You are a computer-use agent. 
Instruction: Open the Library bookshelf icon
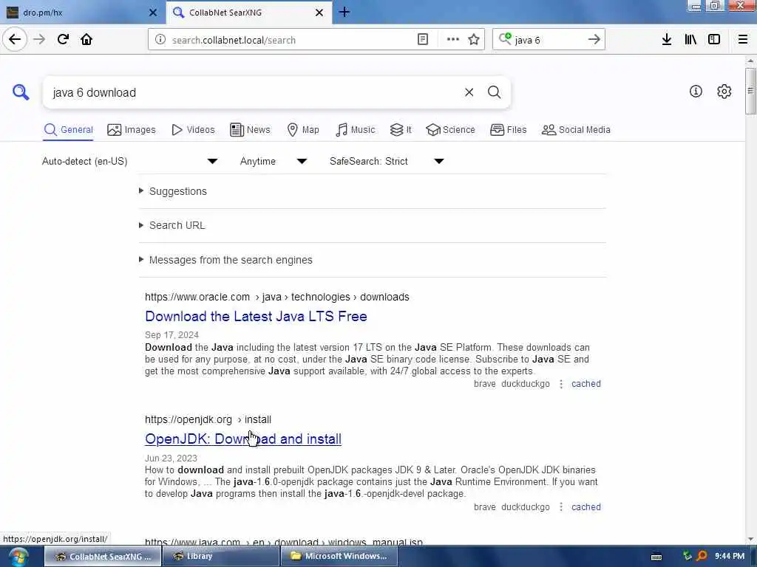[690, 40]
